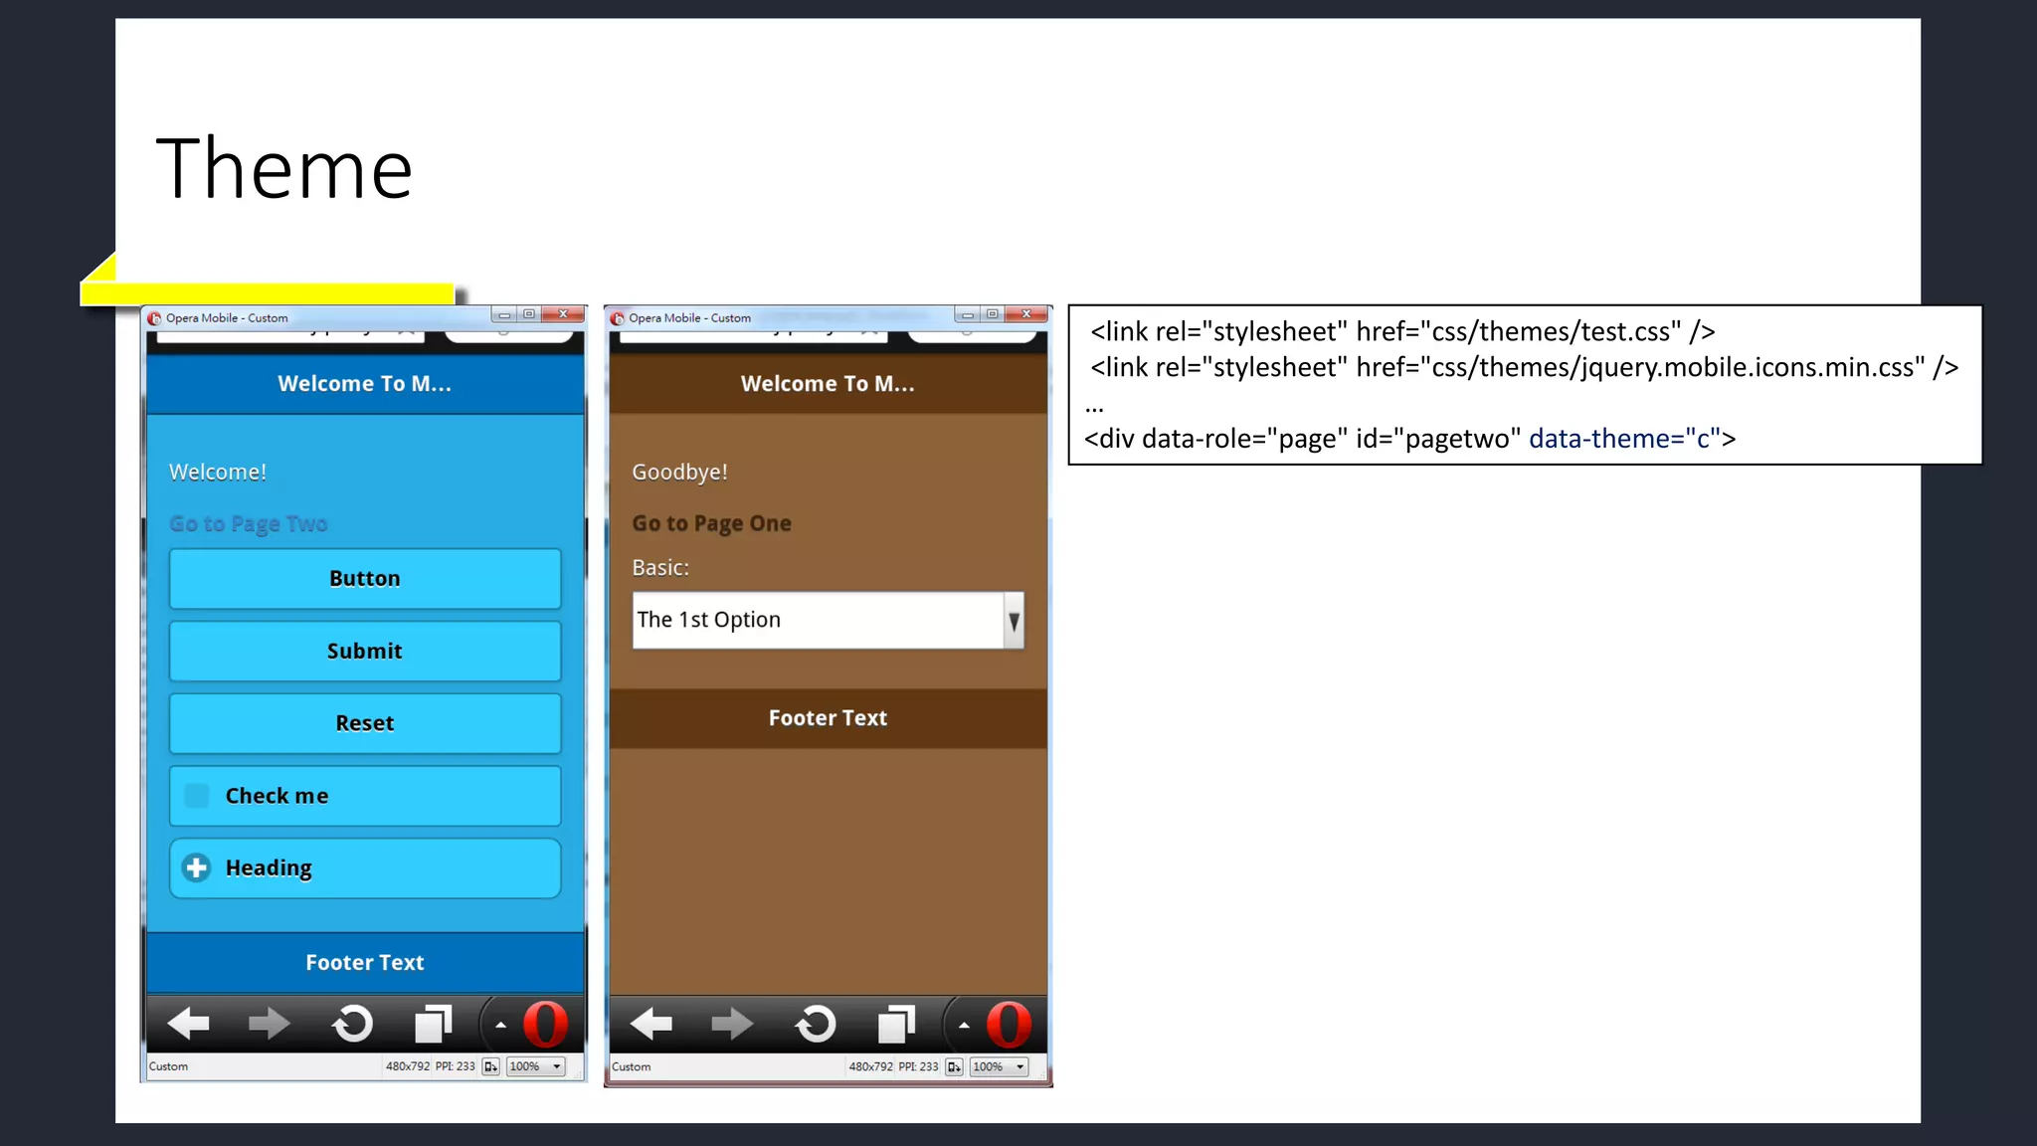Viewport: 2037px width, 1146px height.
Task: Follow the Go to Page Two link
Action: click(249, 524)
